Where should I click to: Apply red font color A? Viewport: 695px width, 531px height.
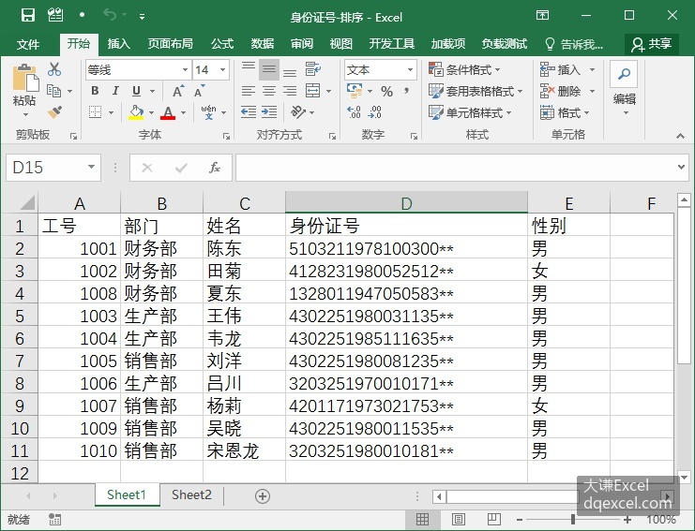pos(168,112)
